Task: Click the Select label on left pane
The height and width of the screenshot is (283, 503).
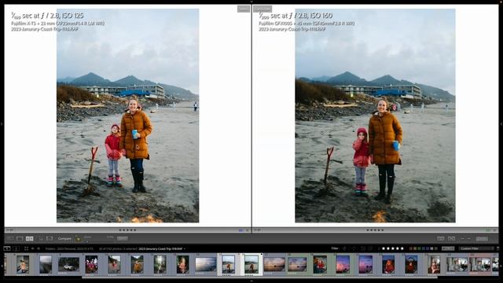Action: tap(244, 9)
